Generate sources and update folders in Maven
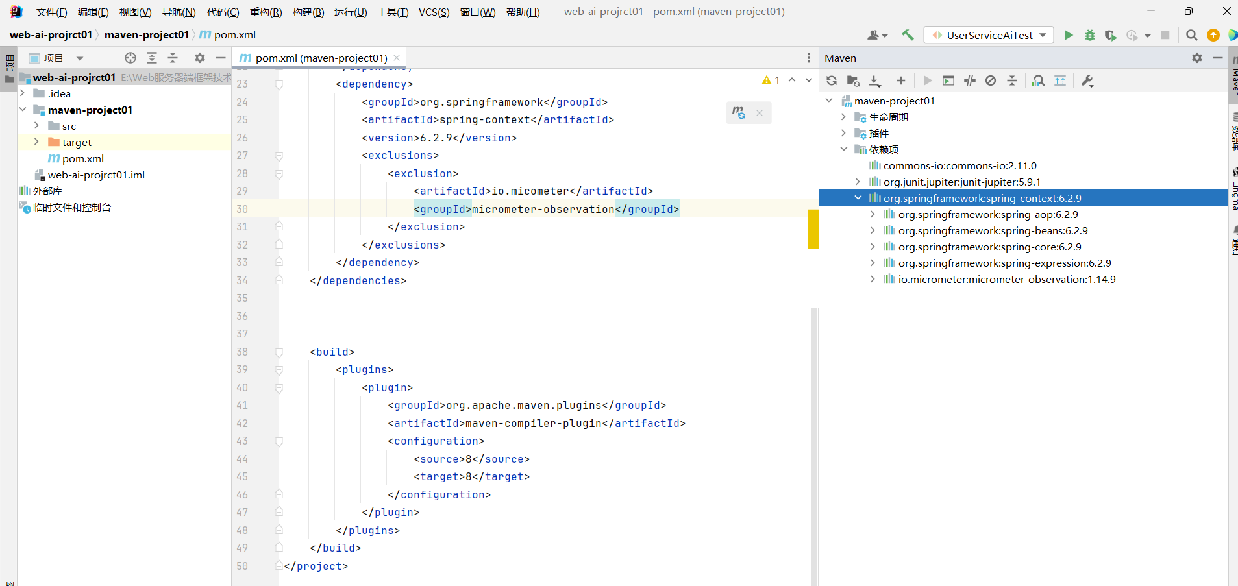Image resolution: width=1238 pixels, height=586 pixels. (853, 80)
